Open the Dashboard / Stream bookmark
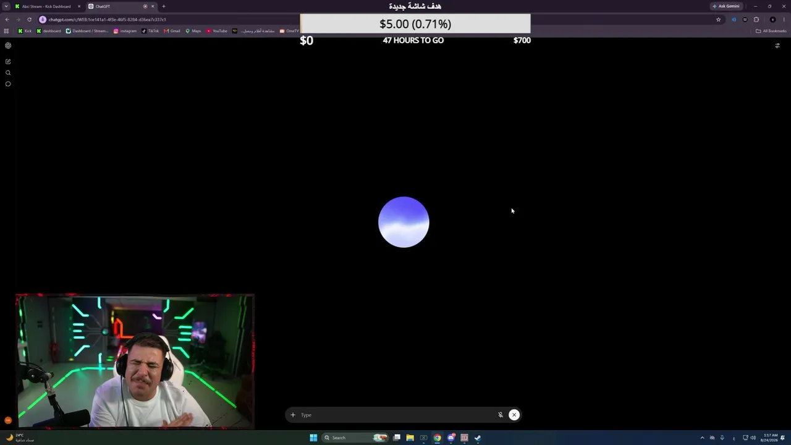The image size is (791, 445). pos(87,31)
